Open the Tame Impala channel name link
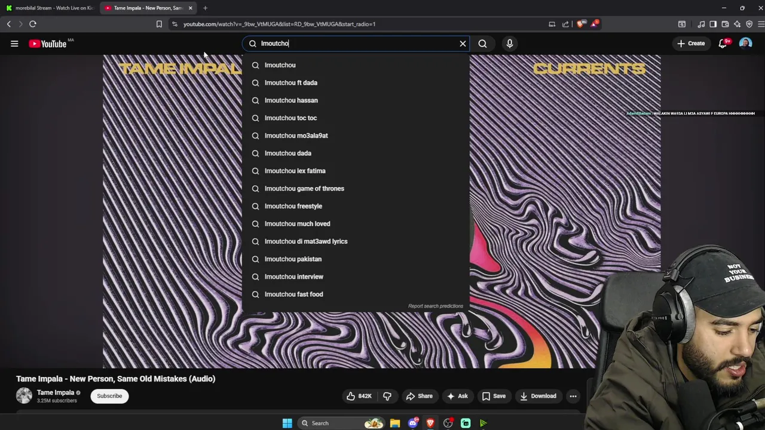This screenshot has width=765, height=430. point(56,392)
